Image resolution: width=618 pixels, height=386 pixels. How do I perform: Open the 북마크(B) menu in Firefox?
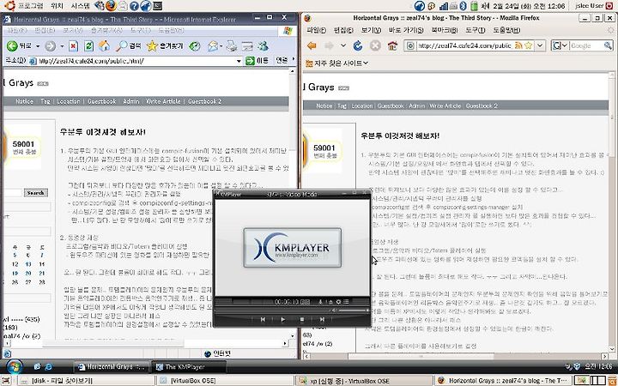coord(445,30)
